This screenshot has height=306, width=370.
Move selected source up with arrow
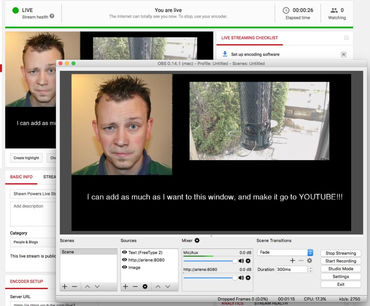158,286
